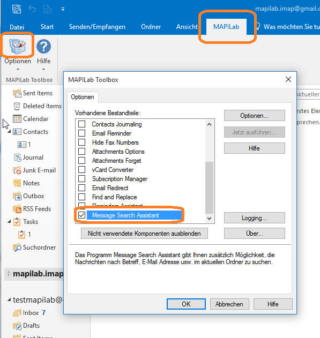Close the MAPILab Toolbox dialog
320x338 pixels.
click(288, 79)
